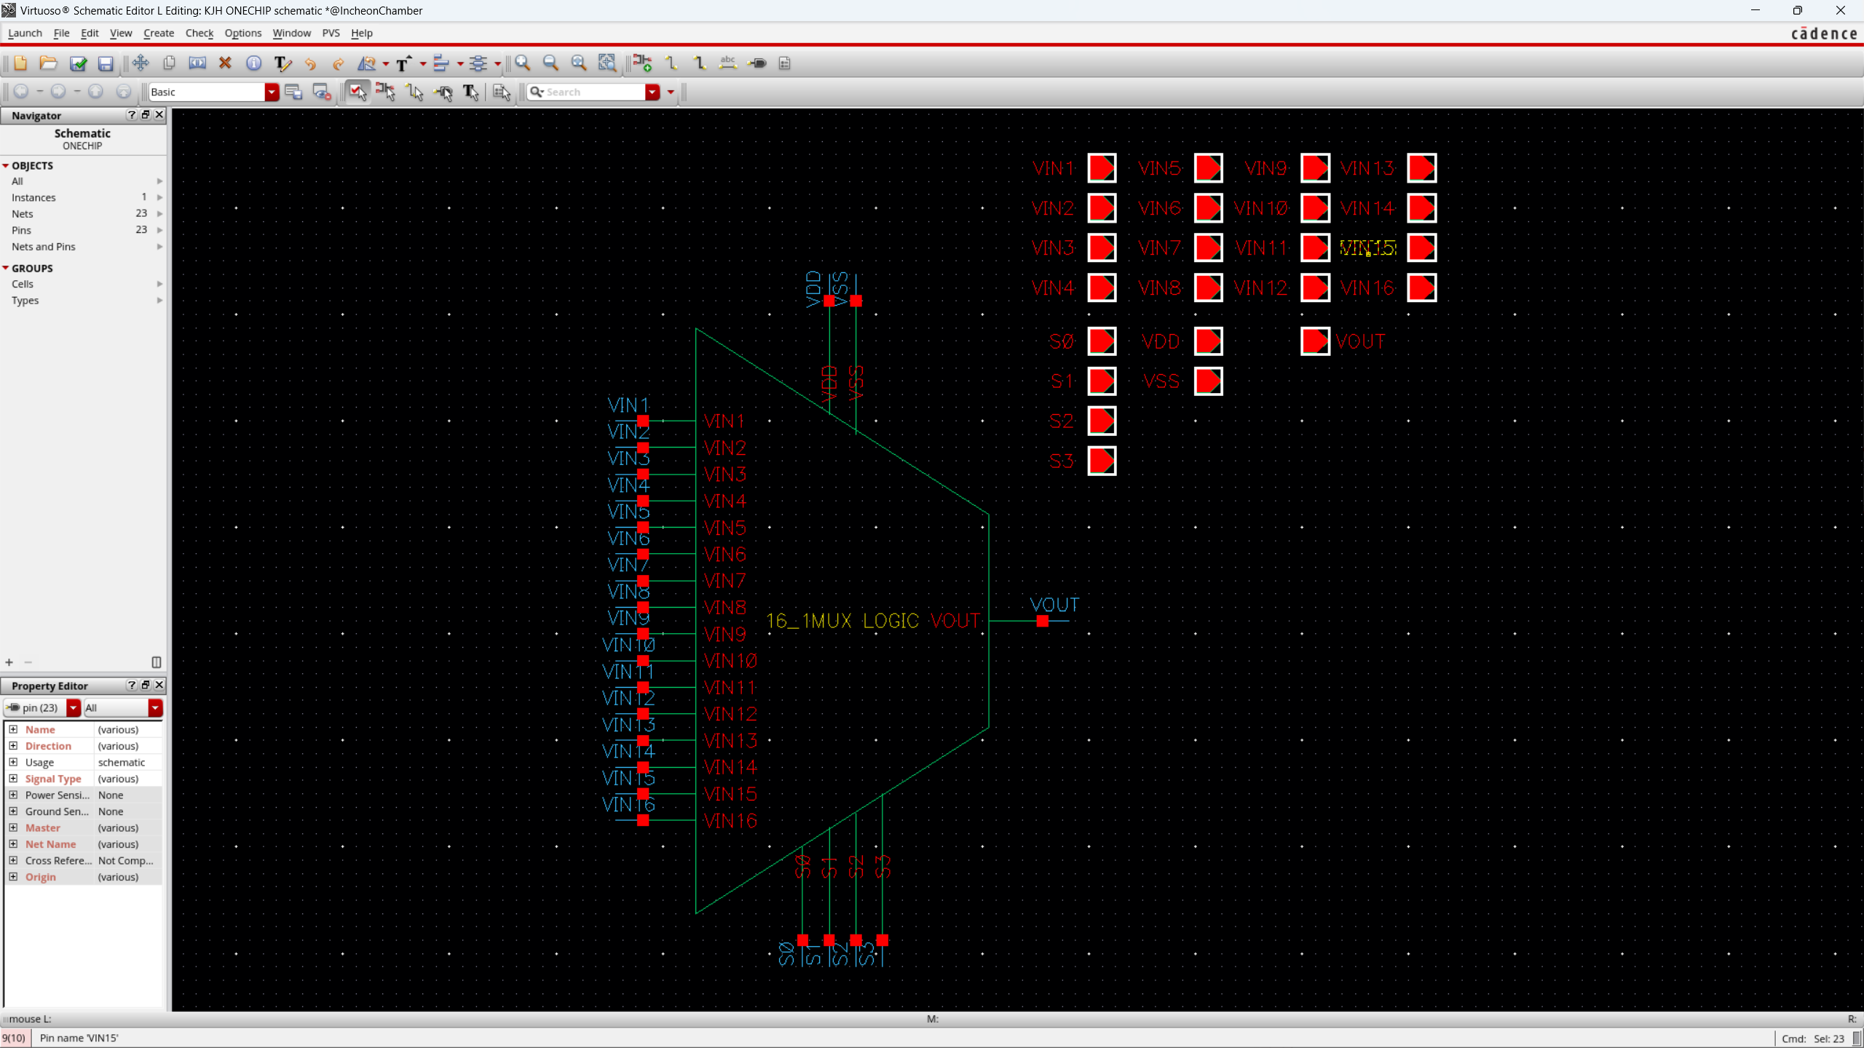1864x1048 pixels.
Task: Select the Nets row in Navigator
Action: coord(23,213)
